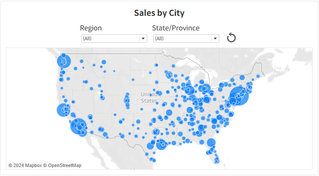
Task: Click the Region (All) selection field
Action: coord(114,39)
